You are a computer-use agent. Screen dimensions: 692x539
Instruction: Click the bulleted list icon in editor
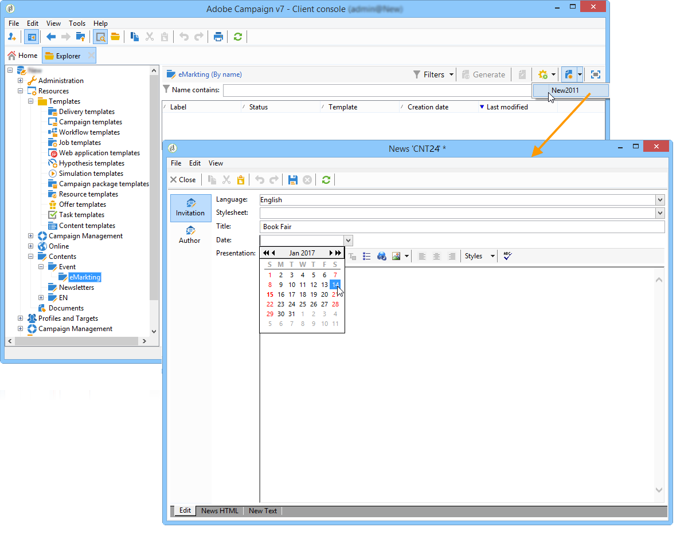coord(367,256)
